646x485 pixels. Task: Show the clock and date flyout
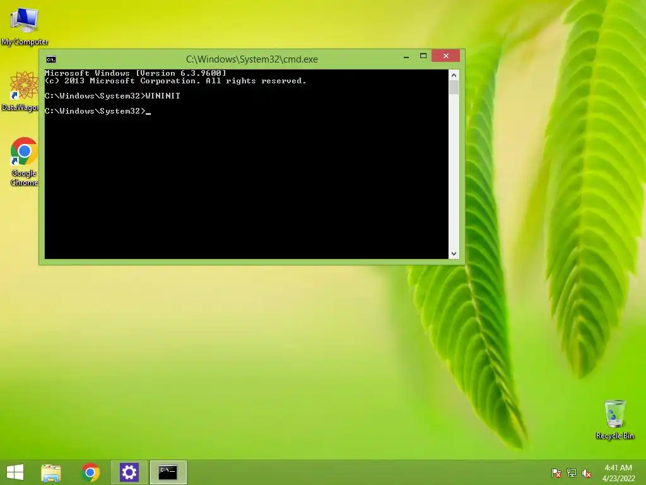(x=618, y=472)
